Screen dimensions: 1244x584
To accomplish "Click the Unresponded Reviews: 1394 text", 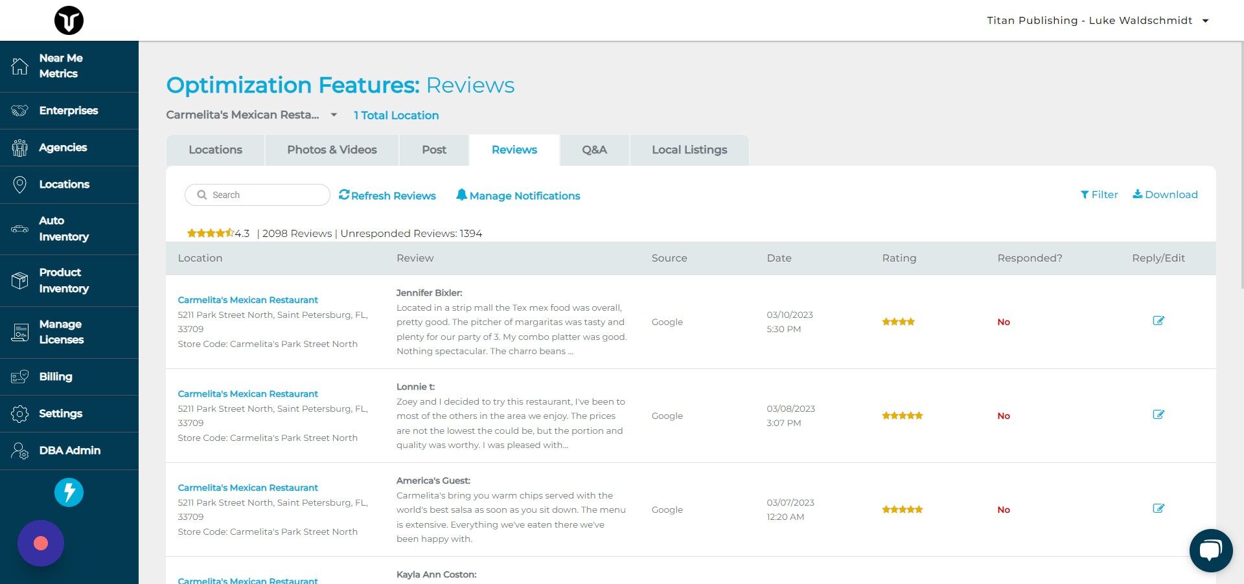I will (x=411, y=233).
